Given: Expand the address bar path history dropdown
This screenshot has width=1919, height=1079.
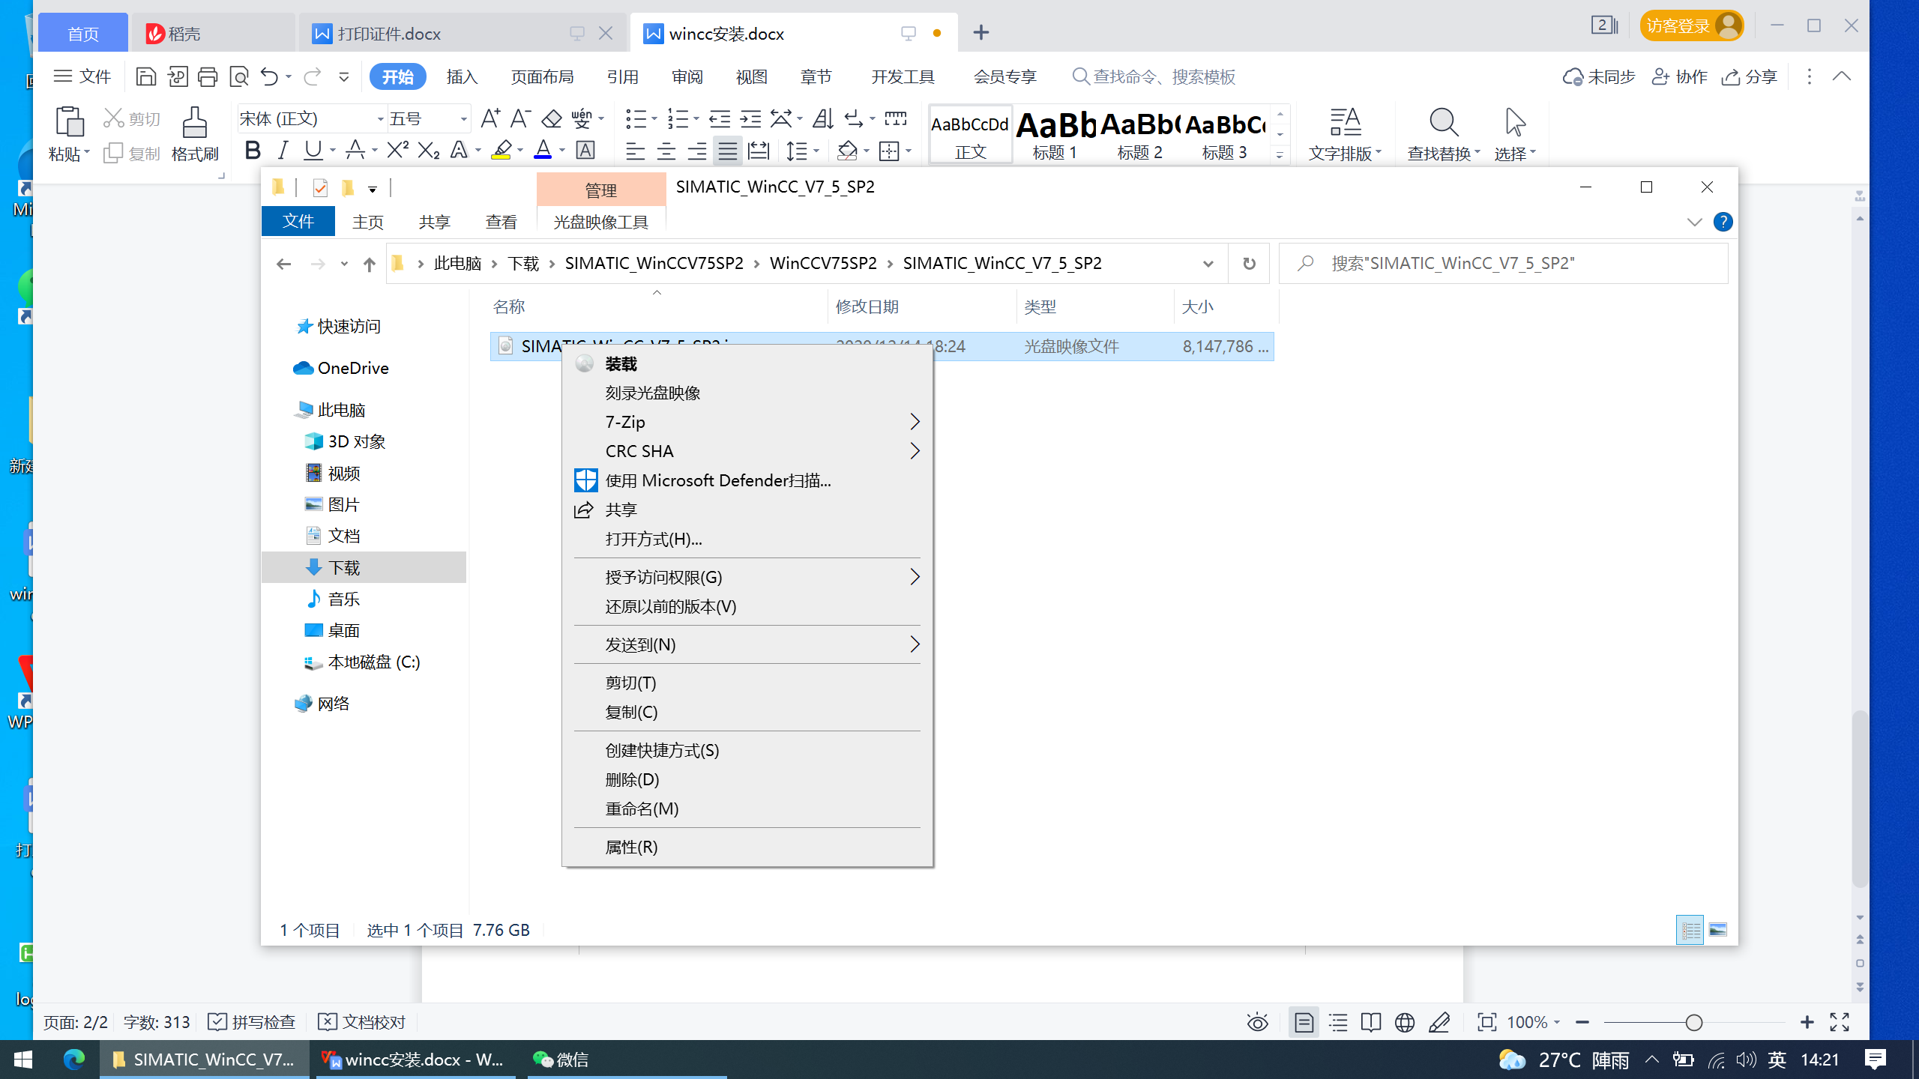Looking at the screenshot, I should coord(1208,264).
